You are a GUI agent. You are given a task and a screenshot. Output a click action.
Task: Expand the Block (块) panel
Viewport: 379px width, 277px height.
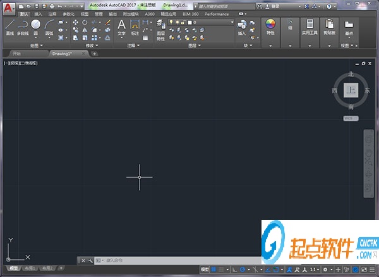tap(248, 46)
